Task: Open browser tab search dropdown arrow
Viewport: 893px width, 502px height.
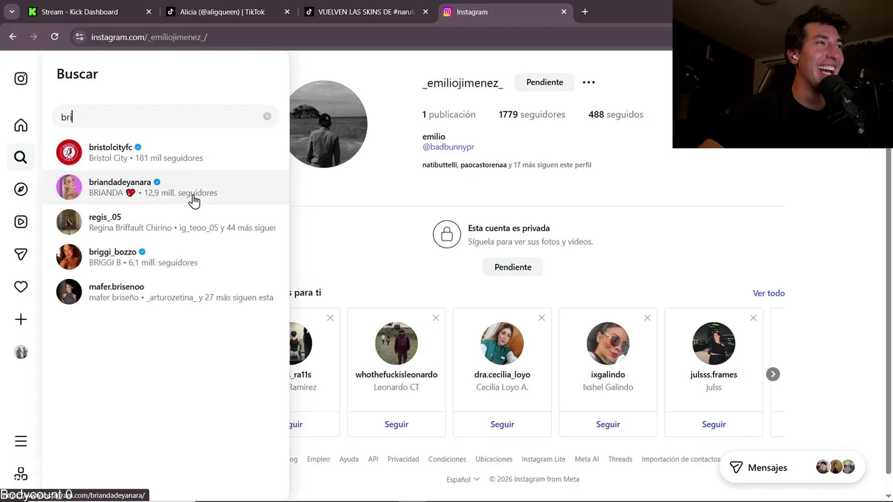Action: tap(12, 12)
